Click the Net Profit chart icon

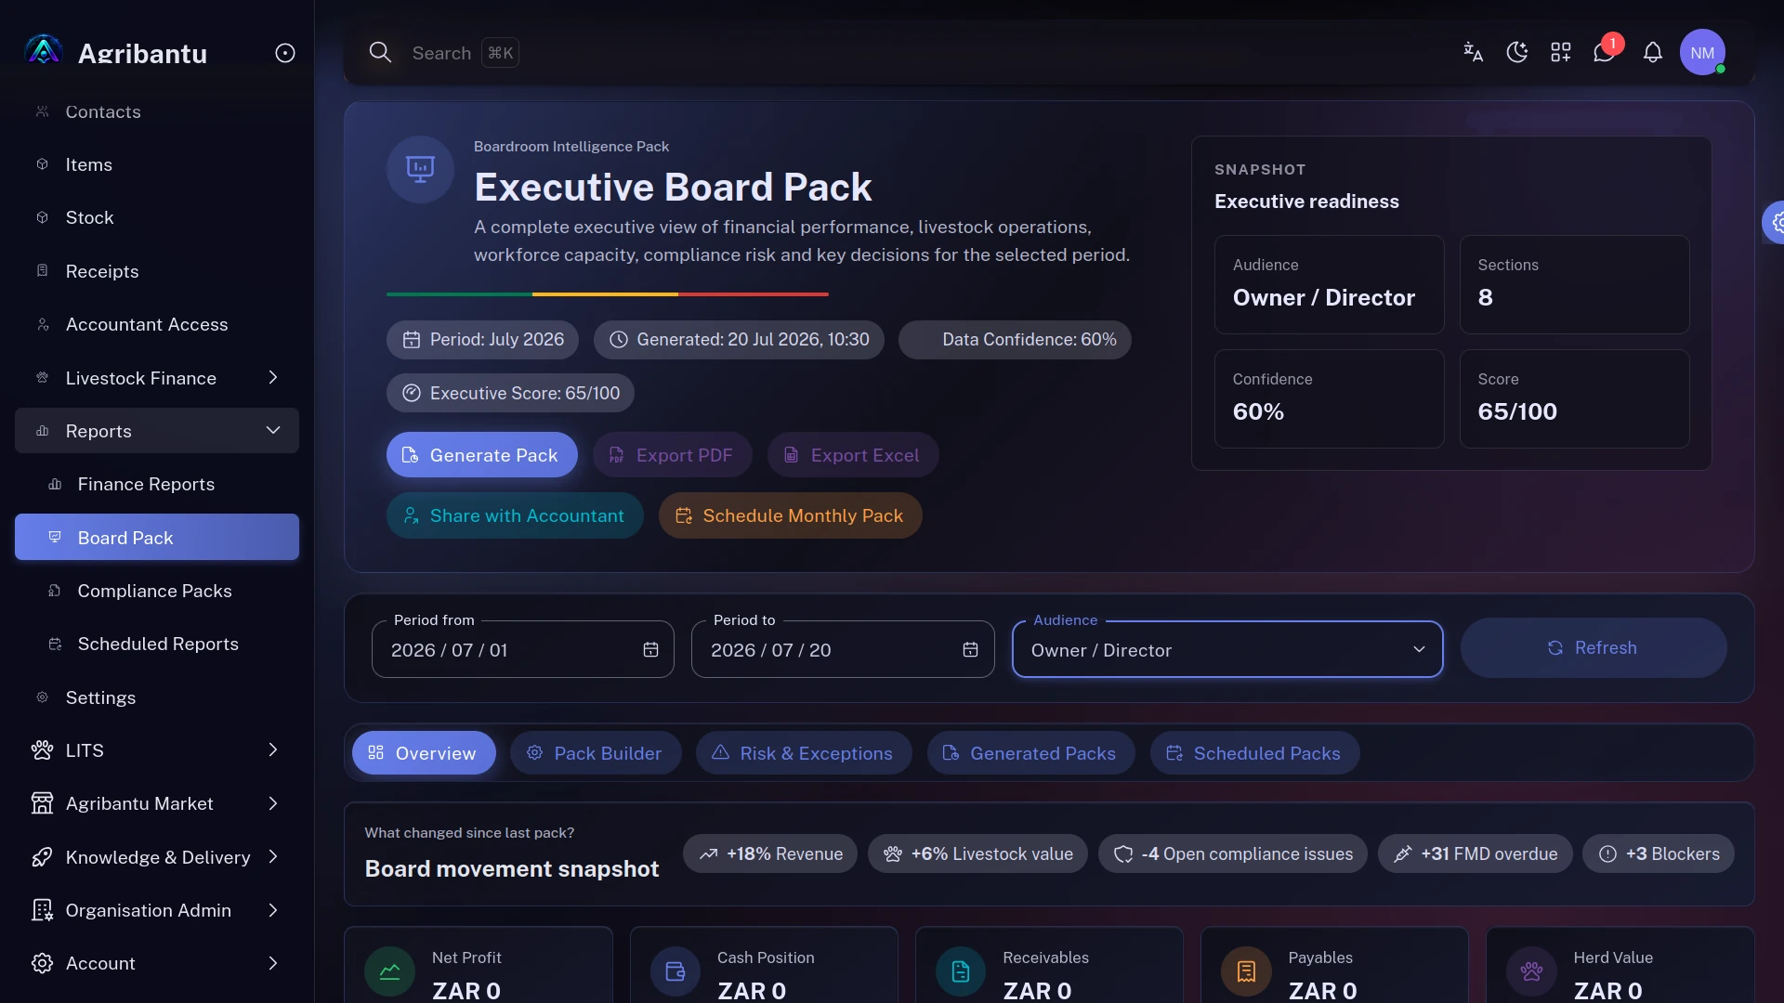point(389,971)
